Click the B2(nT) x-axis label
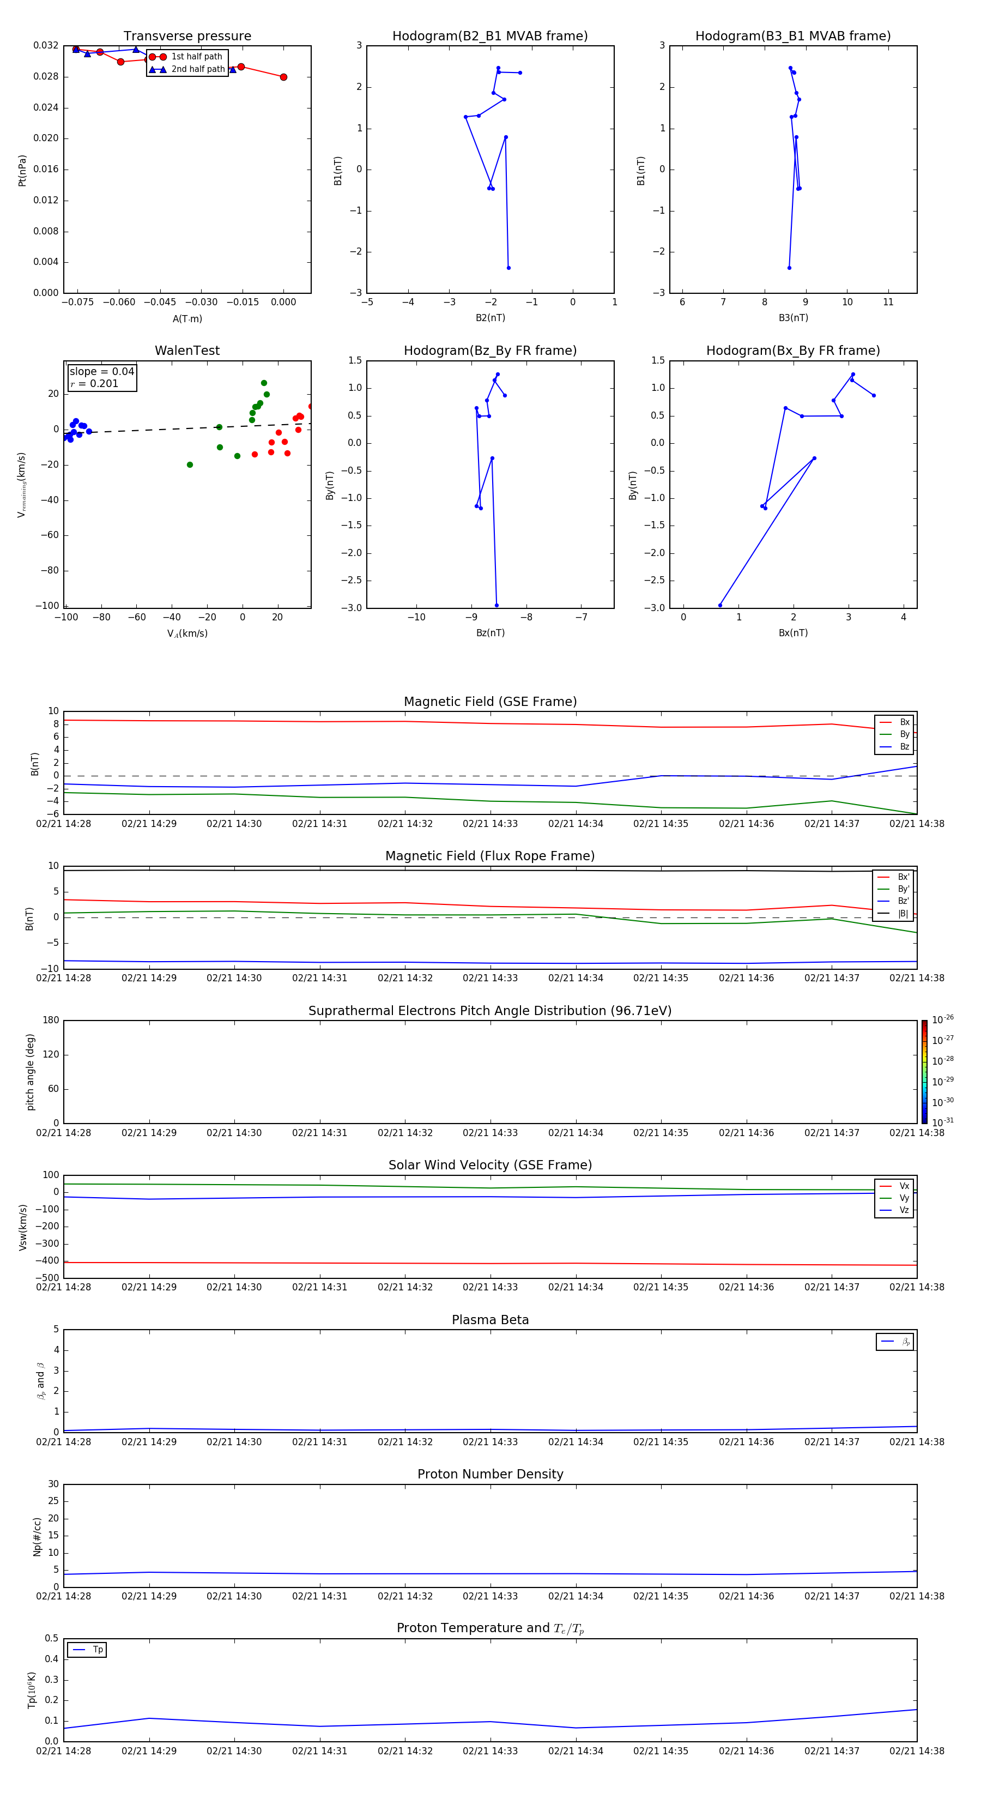 coord(490,318)
